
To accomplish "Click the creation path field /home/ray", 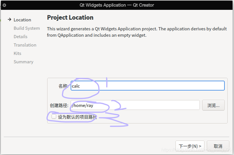I will tap(135, 105).
